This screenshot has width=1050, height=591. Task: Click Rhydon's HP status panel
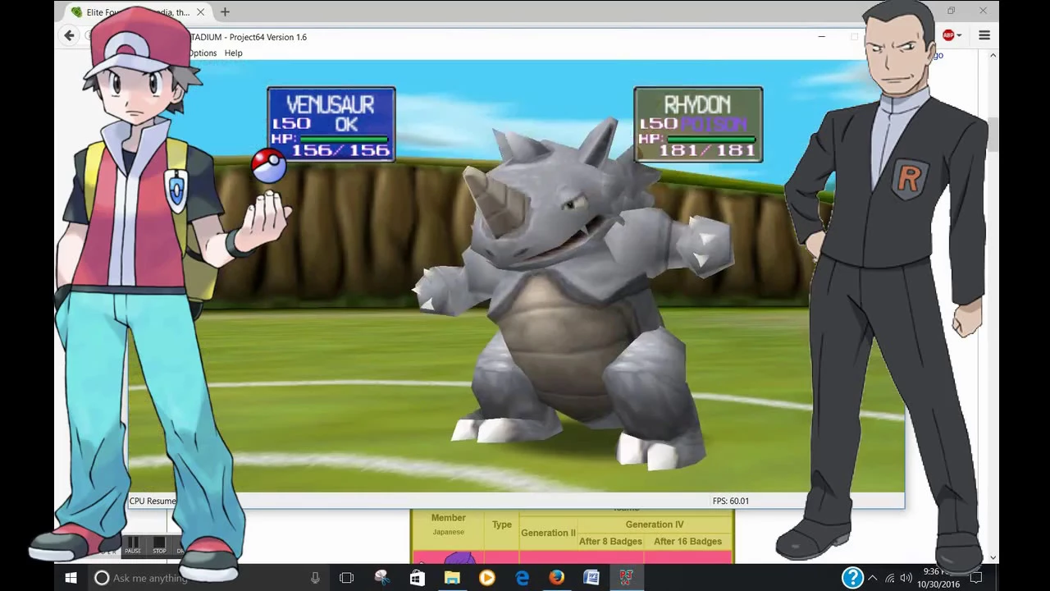click(x=698, y=125)
